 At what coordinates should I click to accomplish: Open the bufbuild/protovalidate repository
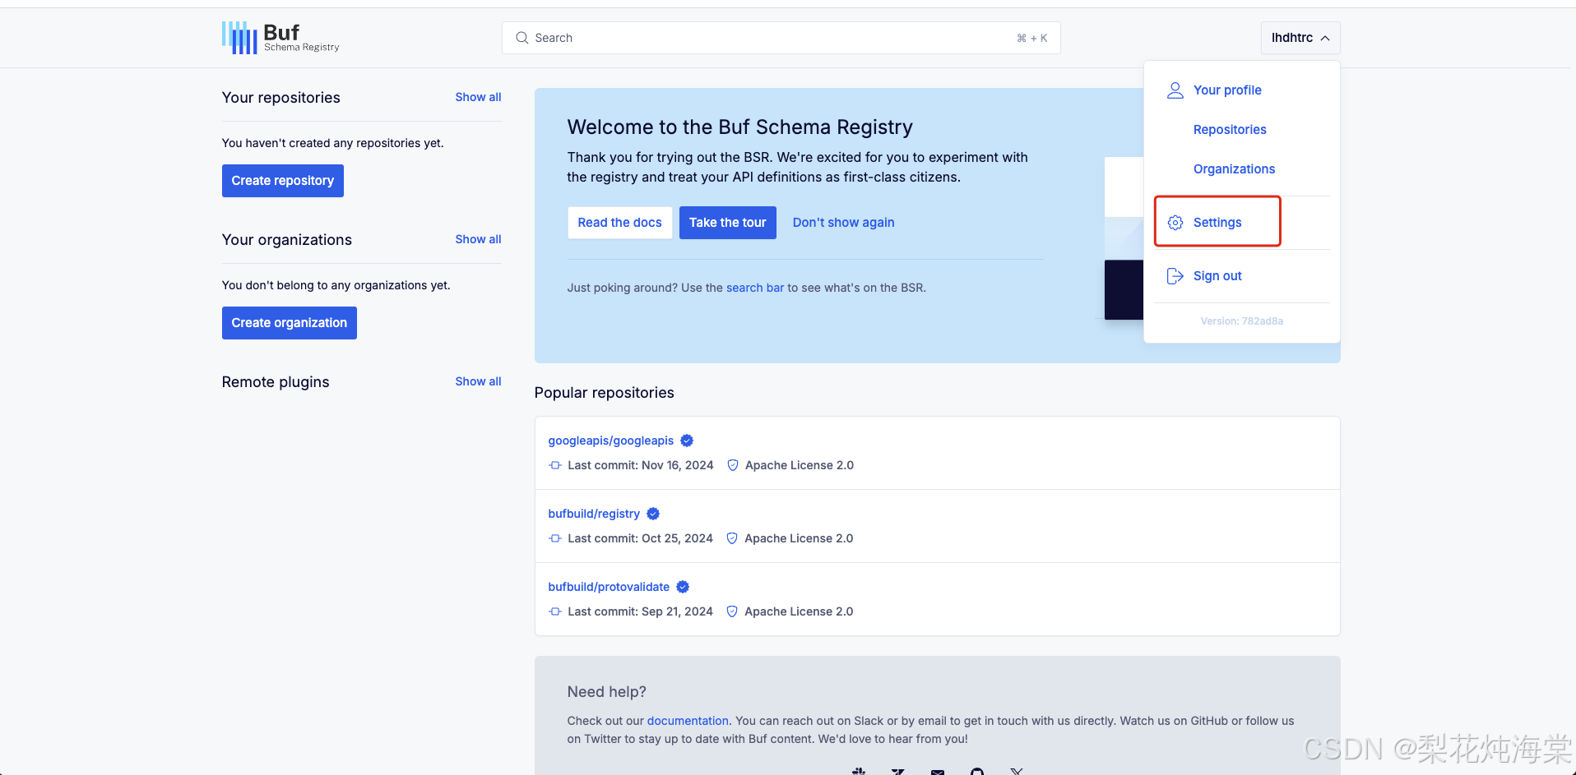coord(609,587)
